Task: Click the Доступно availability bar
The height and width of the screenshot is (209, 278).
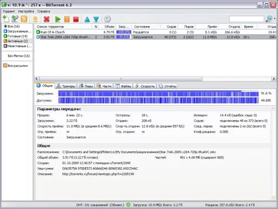Action: [159, 100]
